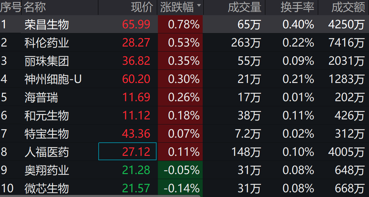
Task: Click the price 28.27
Action: 136,43
